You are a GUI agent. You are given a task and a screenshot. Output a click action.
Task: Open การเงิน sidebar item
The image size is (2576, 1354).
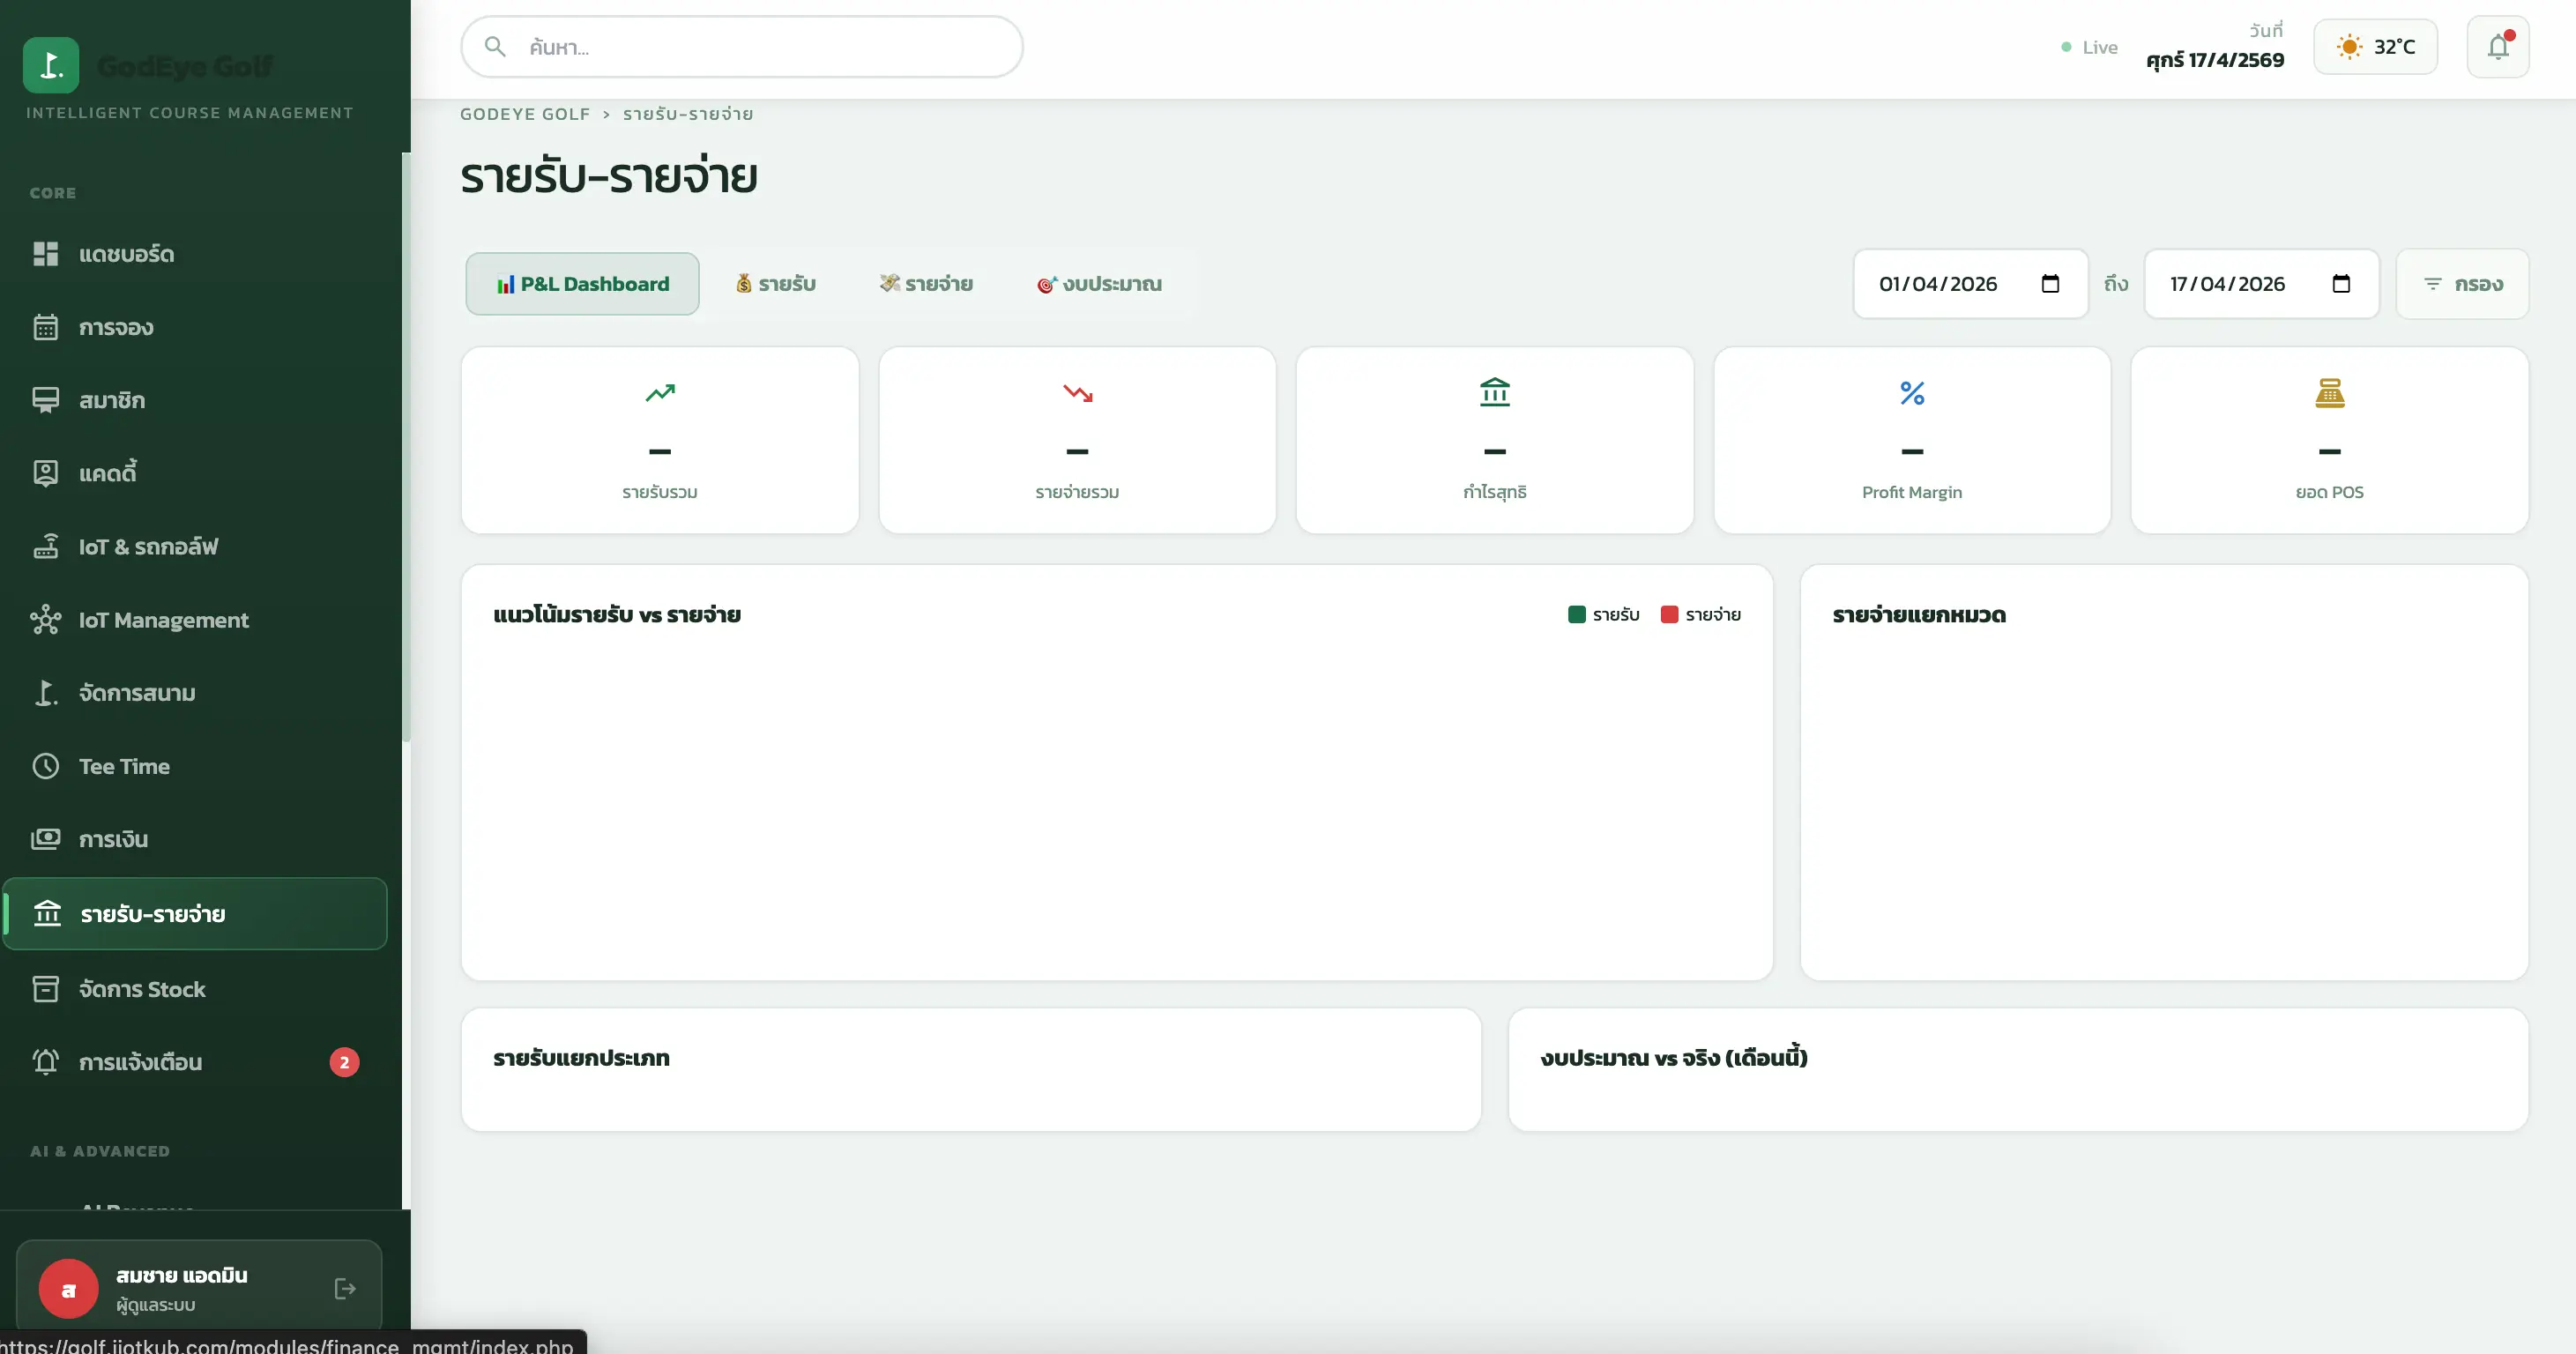(195, 839)
